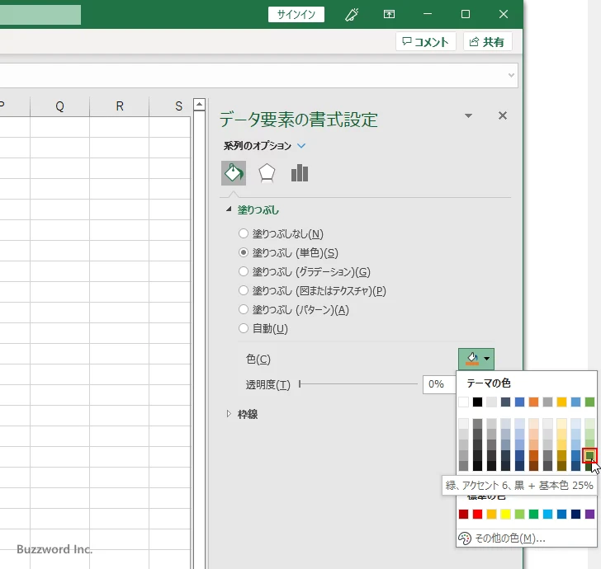Screen dimensions: 601x569
Task: Collapse the 塗りつぶし section
Action: (x=229, y=209)
